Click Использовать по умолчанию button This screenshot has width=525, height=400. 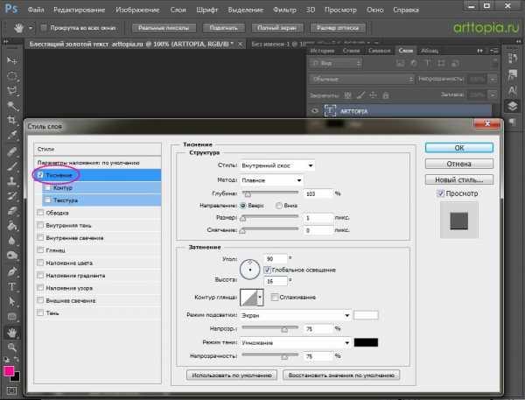click(232, 375)
